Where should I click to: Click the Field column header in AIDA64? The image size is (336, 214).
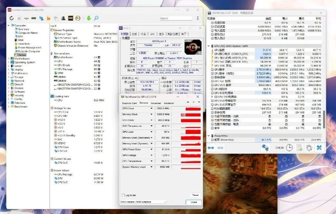(x=54, y=26)
